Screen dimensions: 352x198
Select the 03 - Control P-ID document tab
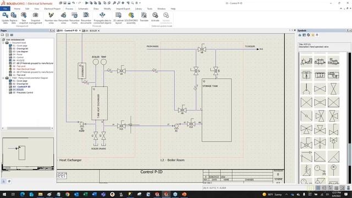(68, 31)
